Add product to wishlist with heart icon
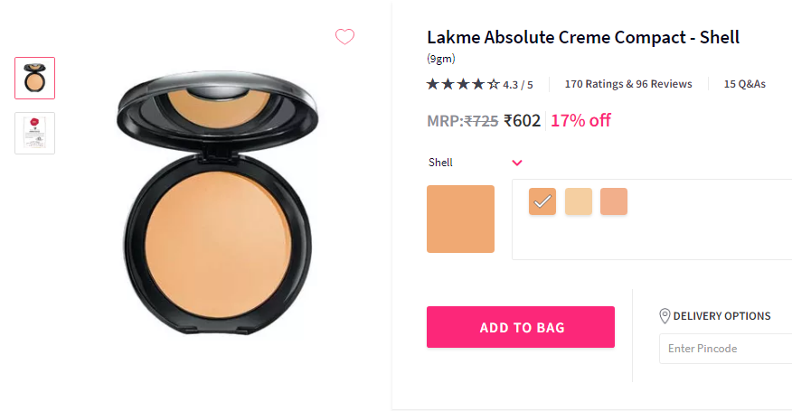This screenshot has width=792, height=411. [x=345, y=37]
